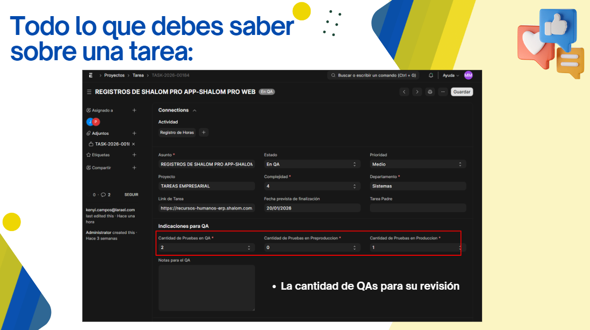Go to the previous record arrow
The width and height of the screenshot is (590, 330).
[x=405, y=92]
